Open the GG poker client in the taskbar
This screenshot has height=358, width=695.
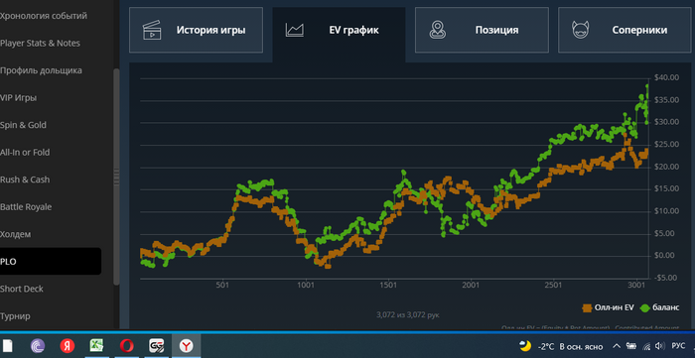coord(157,346)
